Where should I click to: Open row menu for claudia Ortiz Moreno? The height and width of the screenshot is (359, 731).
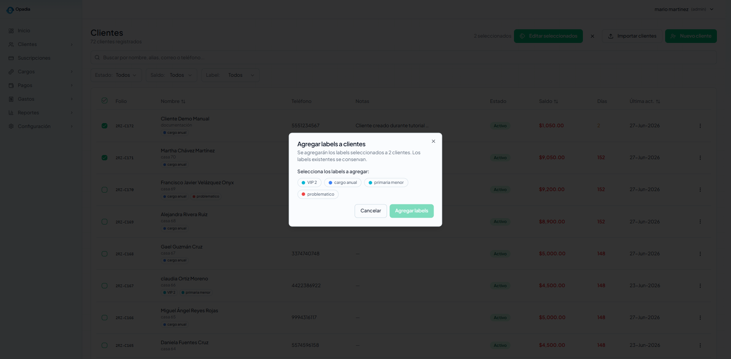(700, 286)
